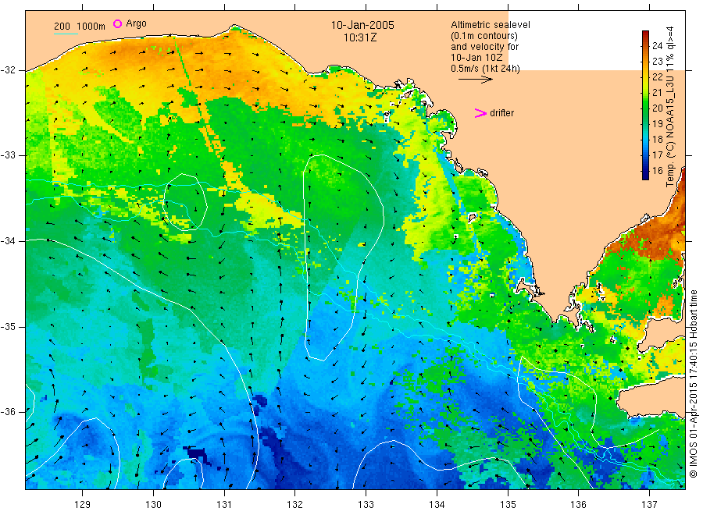Click the 132 longitude axis label
The image size is (703, 515).
click(x=295, y=505)
